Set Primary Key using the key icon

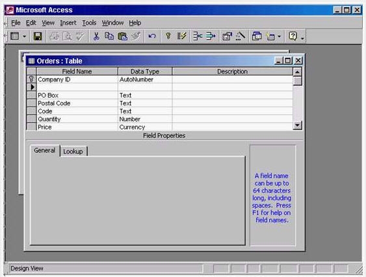(168, 36)
